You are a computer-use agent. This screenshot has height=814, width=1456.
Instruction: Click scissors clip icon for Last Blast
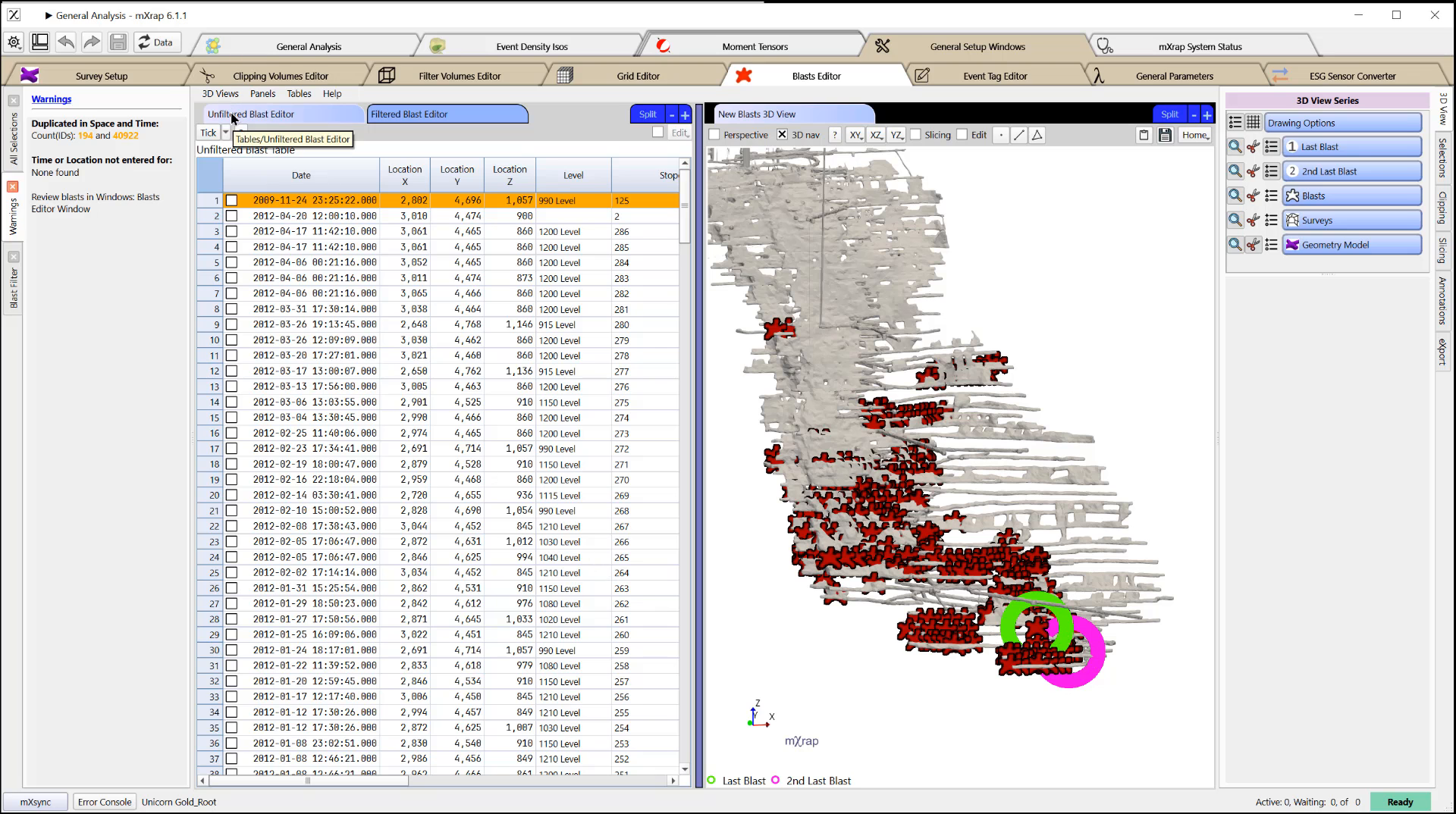[x=1253, y=147]
